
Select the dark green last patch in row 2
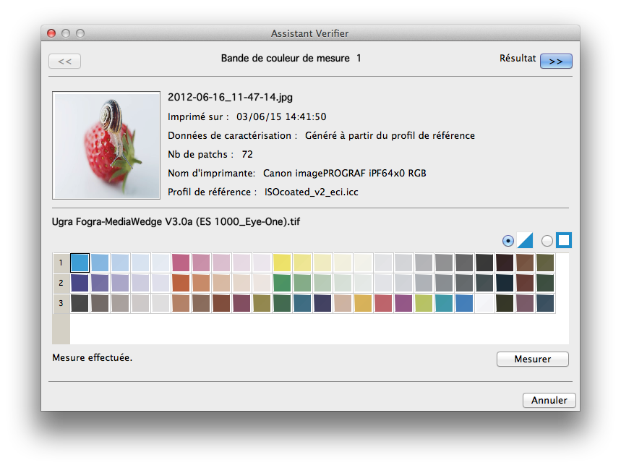point(545,283)
